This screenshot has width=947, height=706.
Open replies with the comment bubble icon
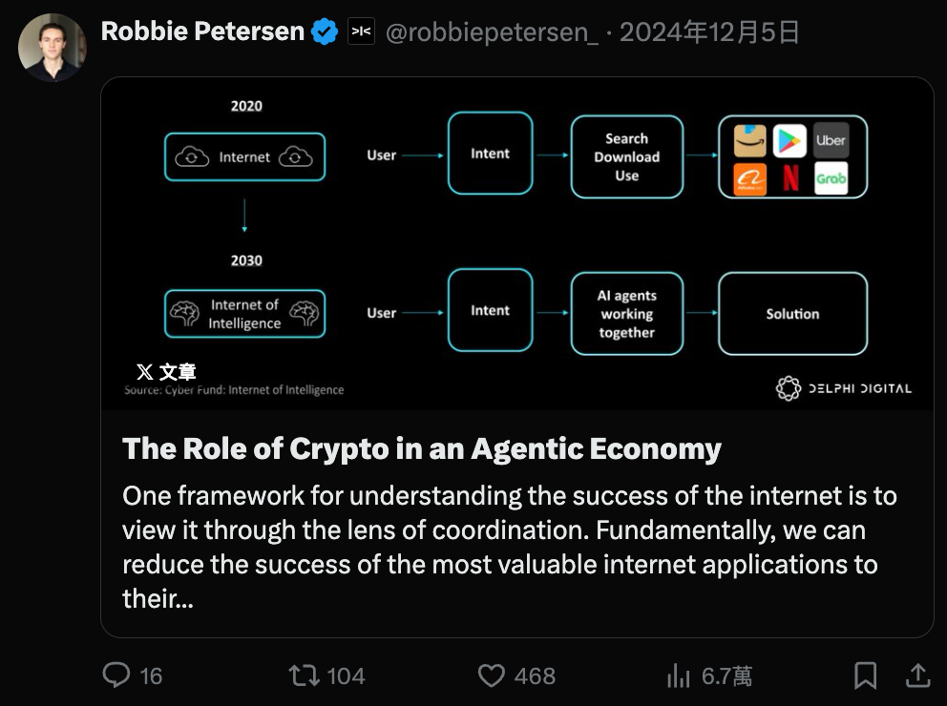(116, 675)
